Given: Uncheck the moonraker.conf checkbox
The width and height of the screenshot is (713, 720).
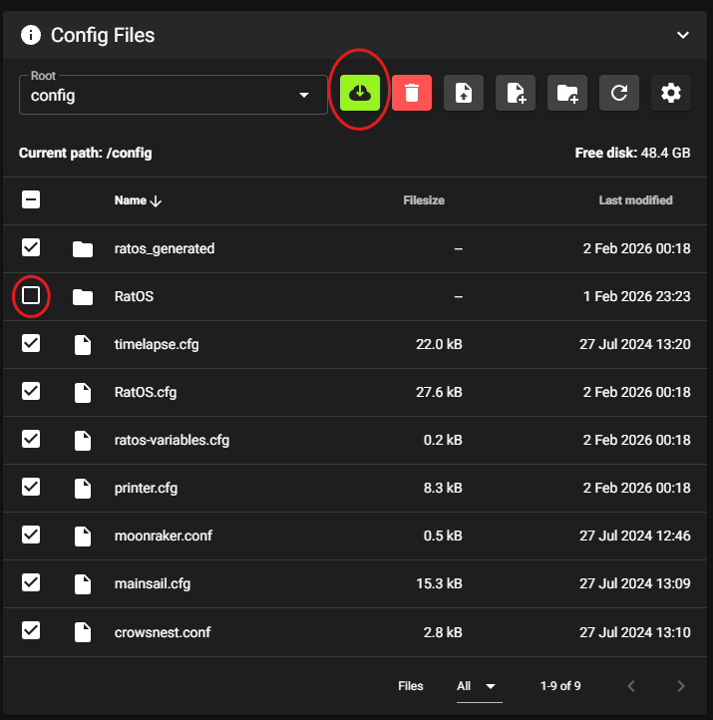Looking at the screenshot, I should [x=31, y=535].
